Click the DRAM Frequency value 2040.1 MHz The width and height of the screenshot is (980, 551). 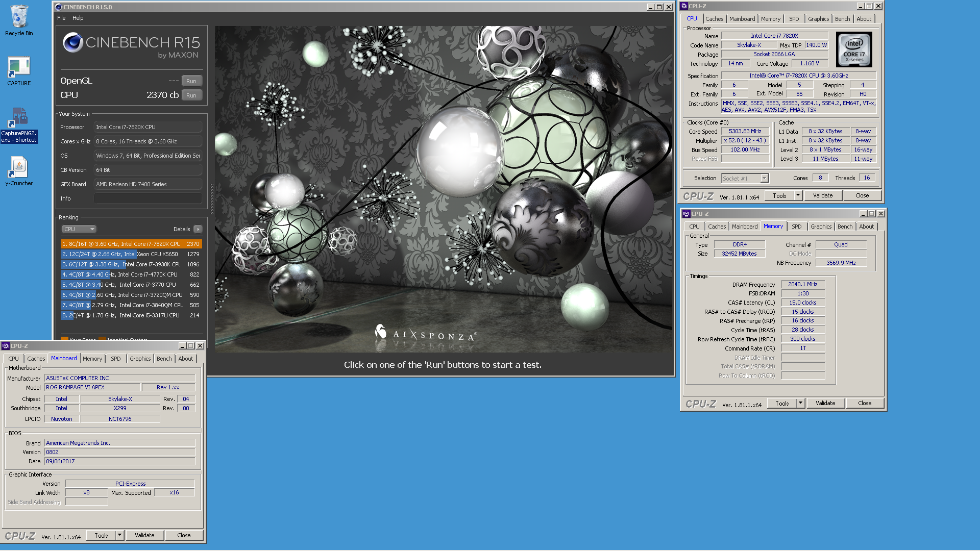(x=803, y=284)
